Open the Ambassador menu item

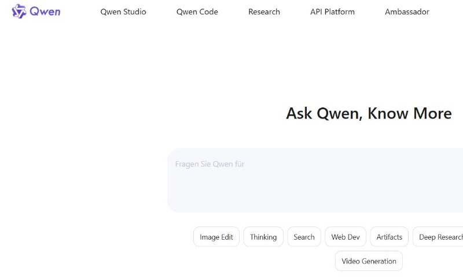pyautogui.click(x=407, y=12)
